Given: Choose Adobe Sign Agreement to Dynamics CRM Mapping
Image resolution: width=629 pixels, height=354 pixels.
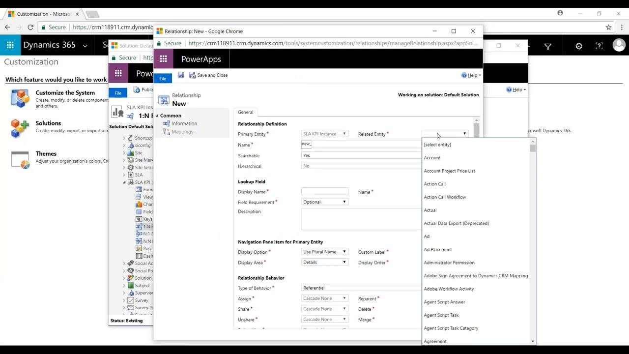Looking at the screenshot, I should coord(476,276).
